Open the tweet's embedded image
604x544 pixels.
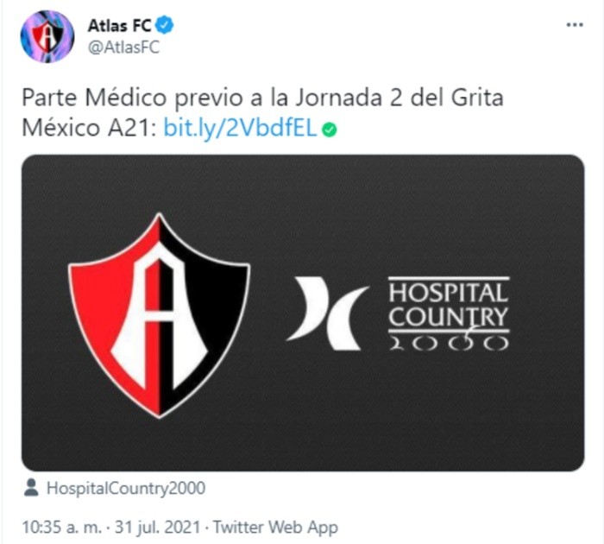tap(303, 313)
